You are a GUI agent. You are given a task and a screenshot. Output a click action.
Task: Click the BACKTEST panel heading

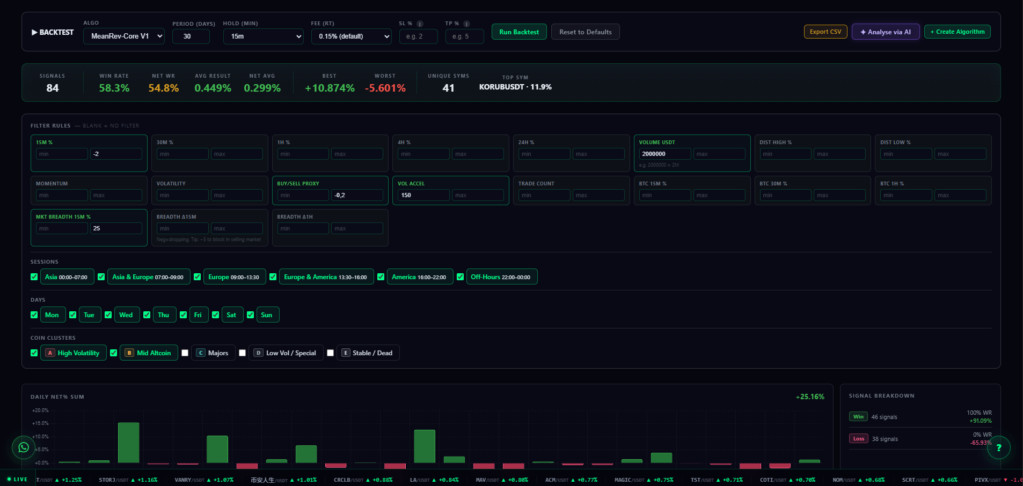pos(53,32)
